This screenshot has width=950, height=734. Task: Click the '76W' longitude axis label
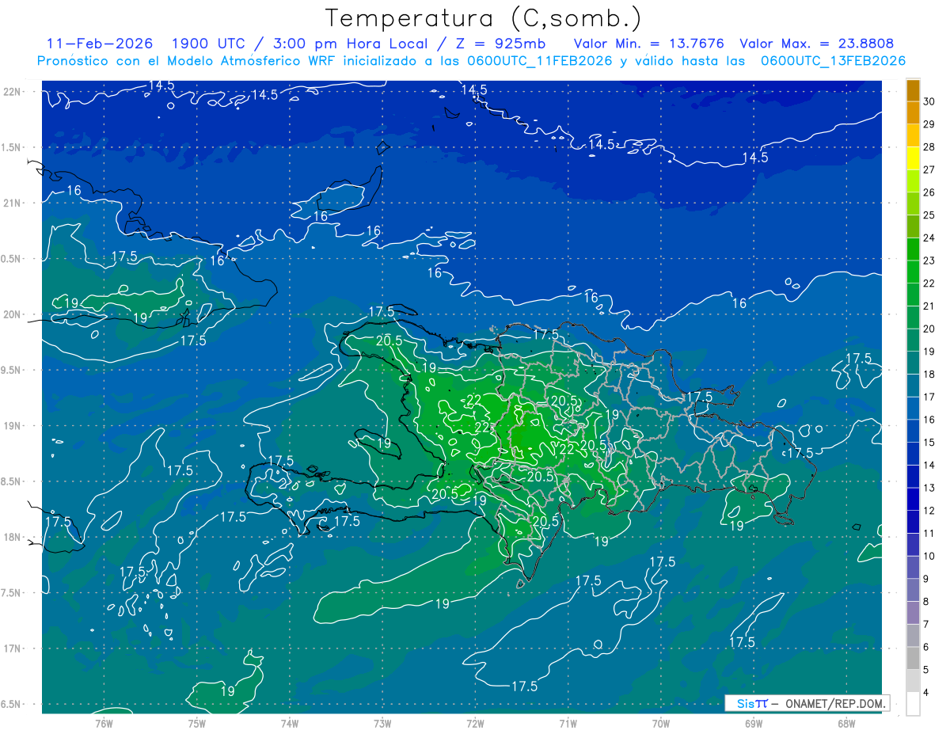pyautogui.click(x=104, y=723)
